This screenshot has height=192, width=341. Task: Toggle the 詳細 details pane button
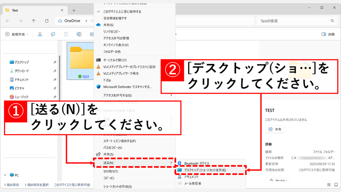point(328,34)
